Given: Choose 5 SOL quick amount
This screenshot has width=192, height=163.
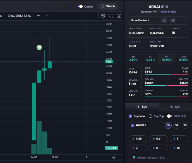Looking at the screenshot, I should 159,148.
